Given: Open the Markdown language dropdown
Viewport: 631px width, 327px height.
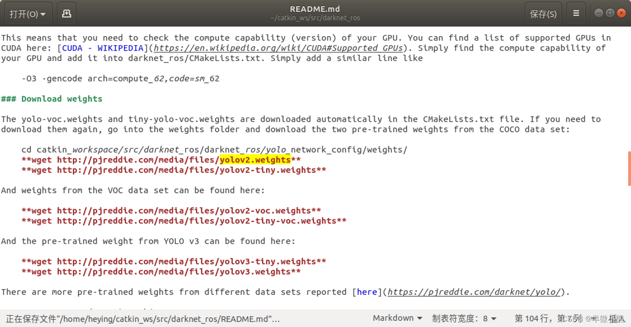Looking at the screenshot, I should (398, 318).
